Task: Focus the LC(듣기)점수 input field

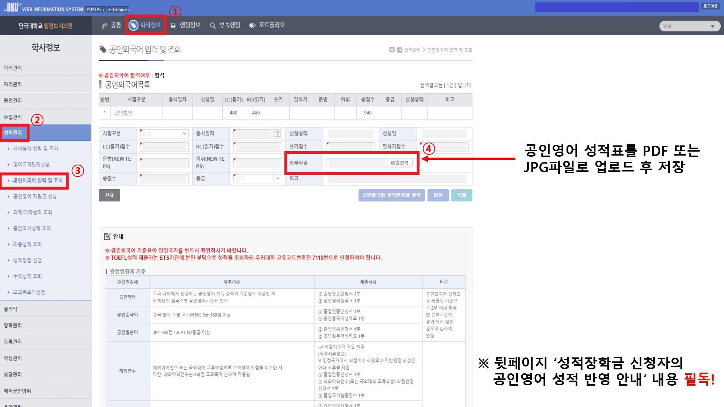Action: point(165,147)
